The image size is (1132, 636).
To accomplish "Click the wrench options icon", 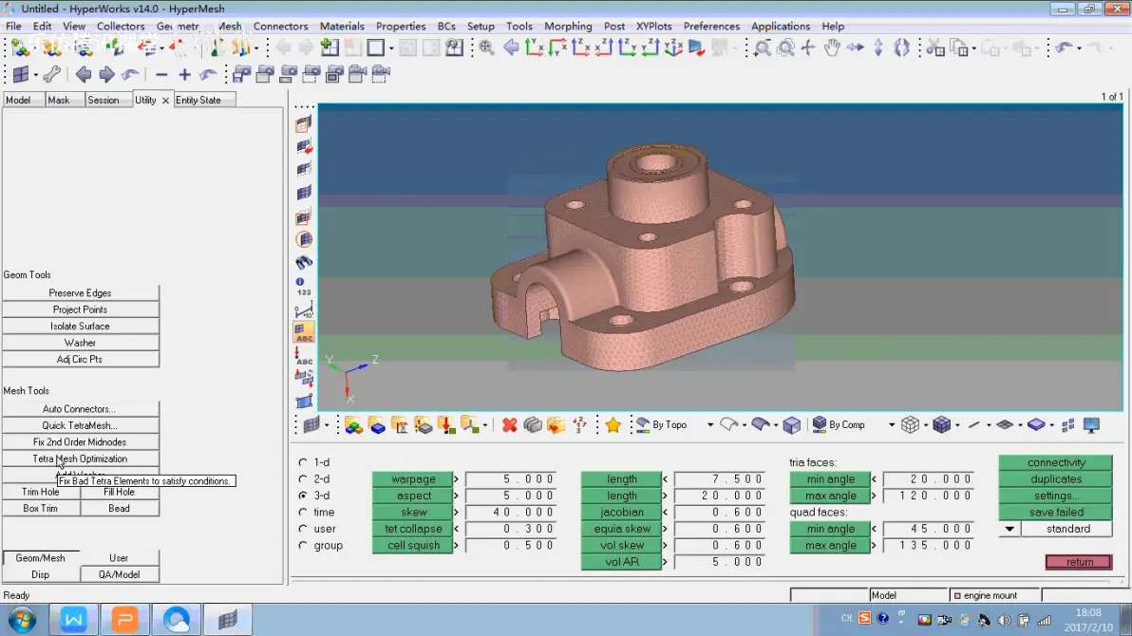I will tap(51, 74).
